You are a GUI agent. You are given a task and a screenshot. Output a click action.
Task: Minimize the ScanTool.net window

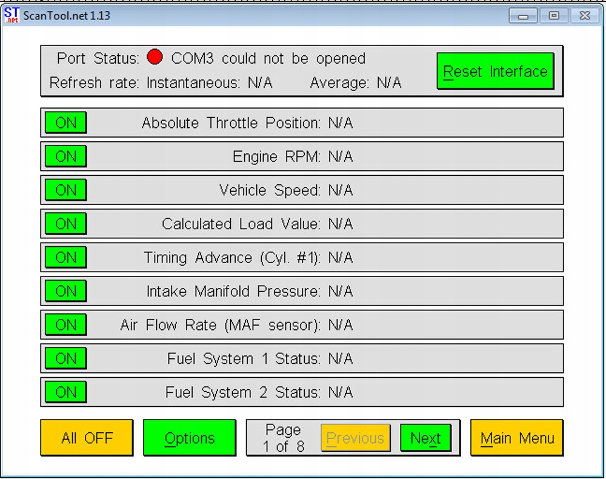[x=524, y=16]
